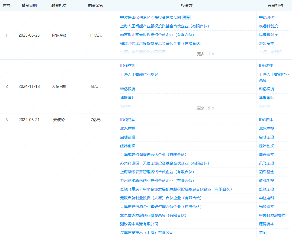Open the IDG资本 investor link in row 2
This screenshot has height=238, width=292.
128,65
